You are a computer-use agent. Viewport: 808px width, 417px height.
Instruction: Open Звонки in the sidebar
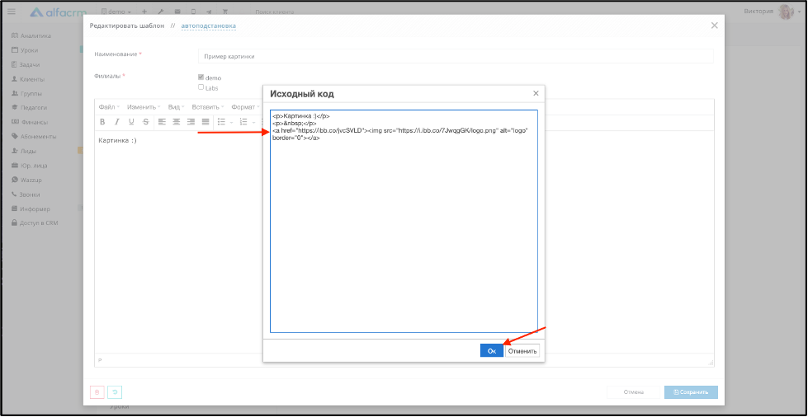[x=26, y=194]
